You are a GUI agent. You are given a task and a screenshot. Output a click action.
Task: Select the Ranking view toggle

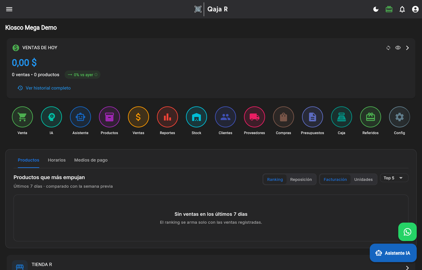pos(275,180)
